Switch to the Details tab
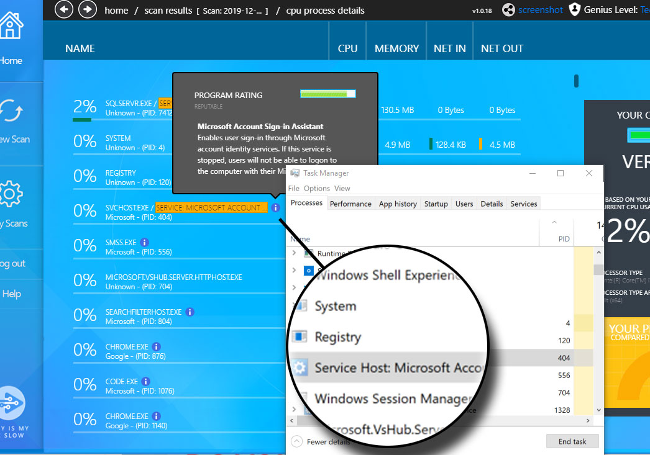The height and width of the screenshot is (455, 650). pyautogui.click(x=492, y=204)
